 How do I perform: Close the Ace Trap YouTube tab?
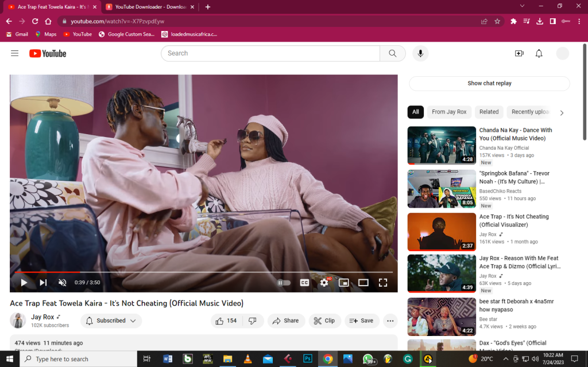pos(95,7)
